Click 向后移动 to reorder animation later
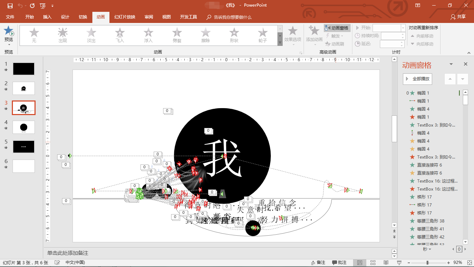 point(422,44)
